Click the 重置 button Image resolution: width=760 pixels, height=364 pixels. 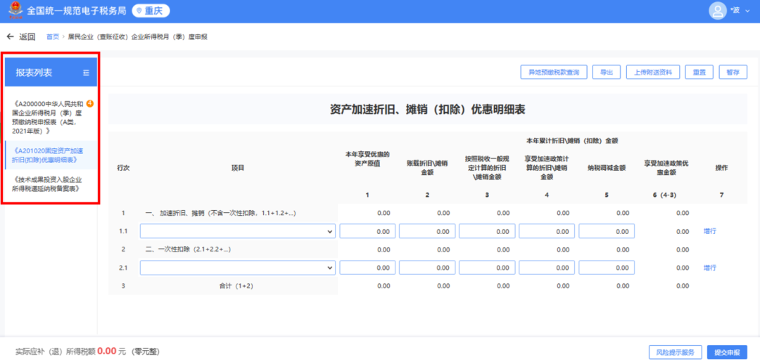tap(699, 72)
